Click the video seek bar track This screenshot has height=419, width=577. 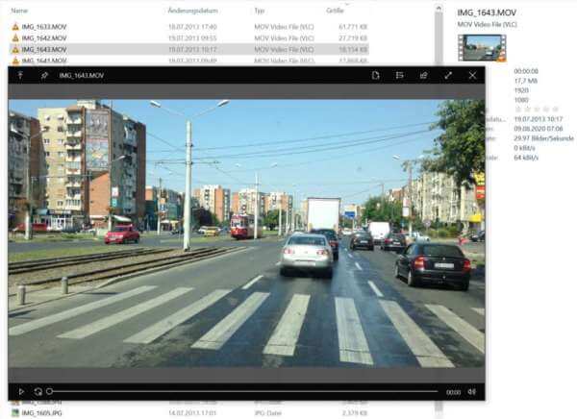pyautogui.click(x=240, y=392)
